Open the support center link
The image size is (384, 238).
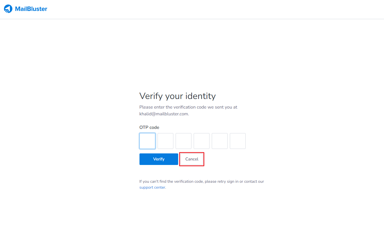pyautogui.click(x=152, y=188)
